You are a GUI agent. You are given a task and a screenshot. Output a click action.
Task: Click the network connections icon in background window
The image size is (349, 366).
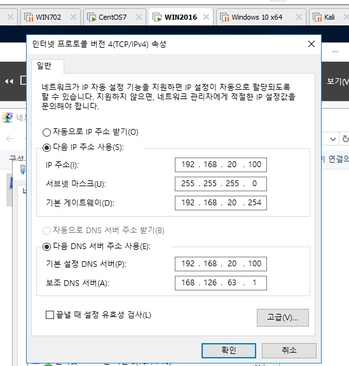tap(8, 118)
